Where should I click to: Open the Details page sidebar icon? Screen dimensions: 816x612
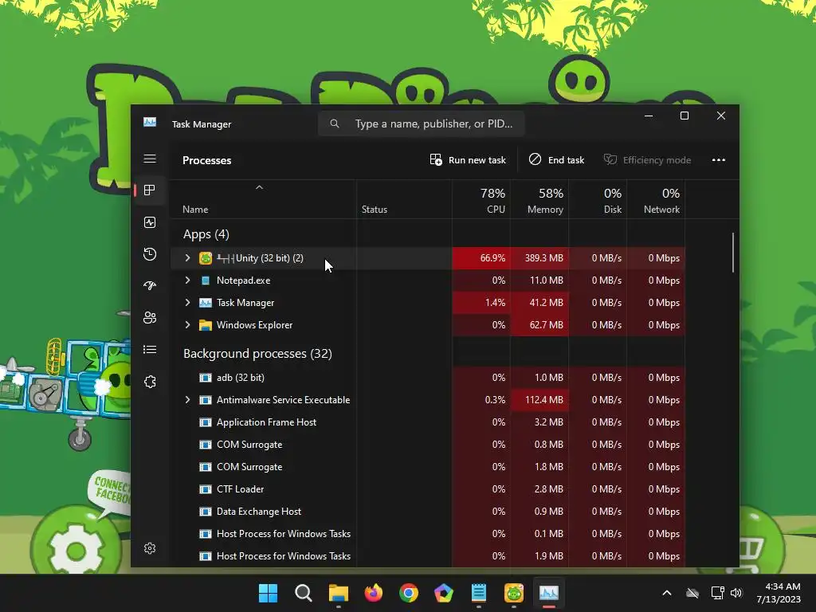[150, 350]
